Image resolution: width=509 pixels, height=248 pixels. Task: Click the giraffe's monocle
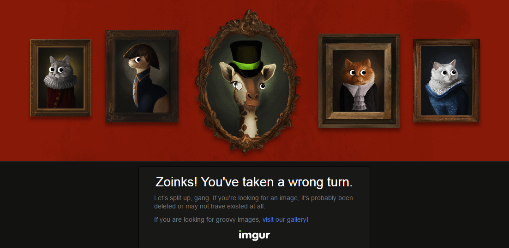(239, 86)
